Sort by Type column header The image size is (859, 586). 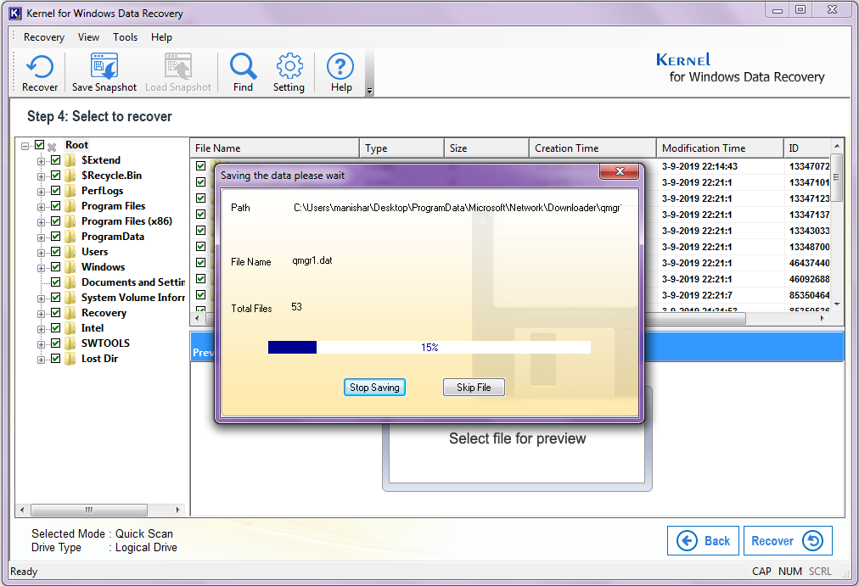pos(401,148)
